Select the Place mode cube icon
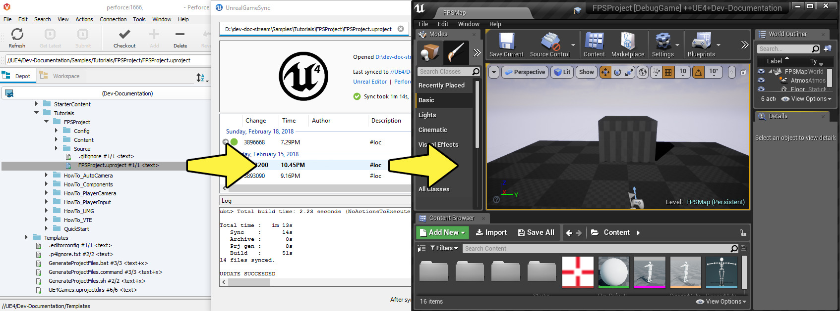This screenshot has width=840, height=311. pyautogui.click(x=429, y=52)
